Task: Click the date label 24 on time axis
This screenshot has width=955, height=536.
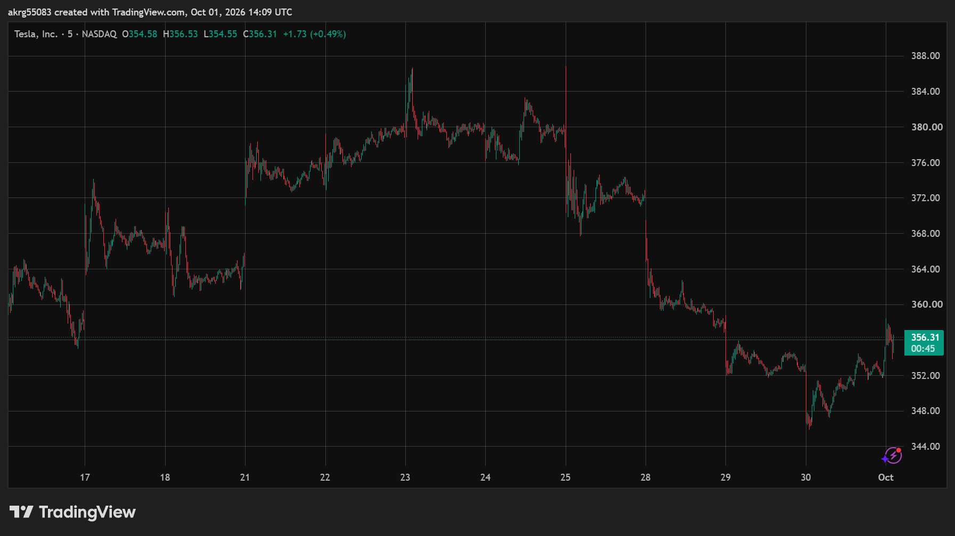Action: (485, 477)
